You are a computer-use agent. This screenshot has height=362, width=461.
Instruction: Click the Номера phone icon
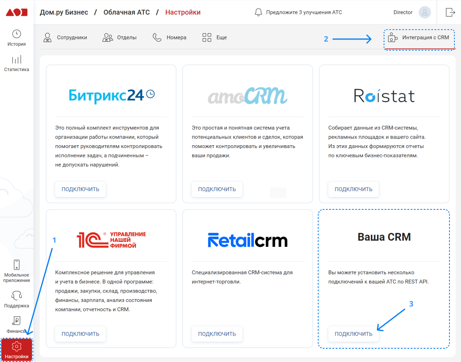(x=157, y=37)
